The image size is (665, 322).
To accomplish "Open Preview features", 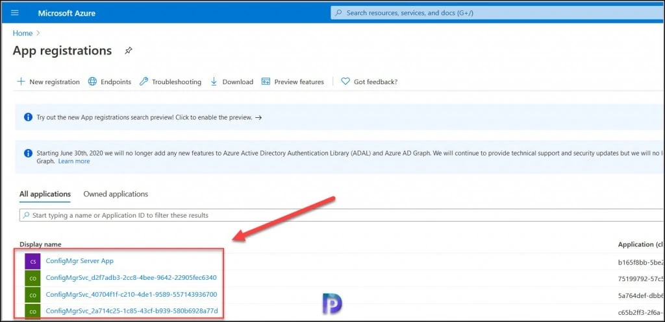I will pyautogui.click(x=293, y=82).
